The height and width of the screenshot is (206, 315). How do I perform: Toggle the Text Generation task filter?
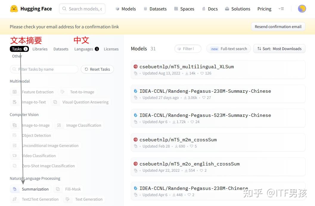click(x=84, y=199)
